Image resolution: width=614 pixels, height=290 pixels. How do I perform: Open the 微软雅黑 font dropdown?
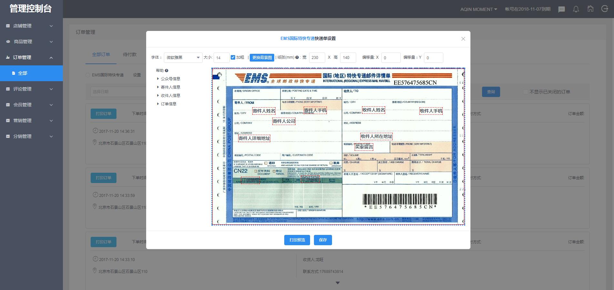pyautogui.click(x=183, y=58)
